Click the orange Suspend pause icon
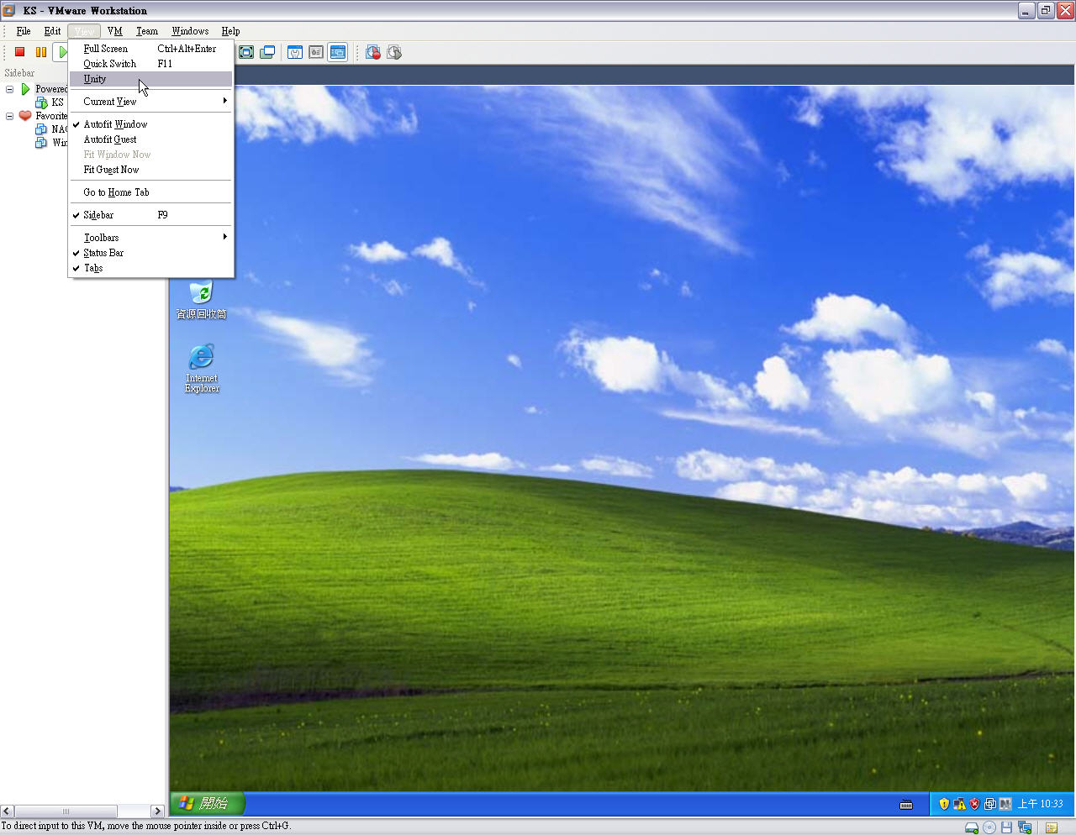Image resolution: width=1076 pixels, height=835 pixels. tap(40, 52)
